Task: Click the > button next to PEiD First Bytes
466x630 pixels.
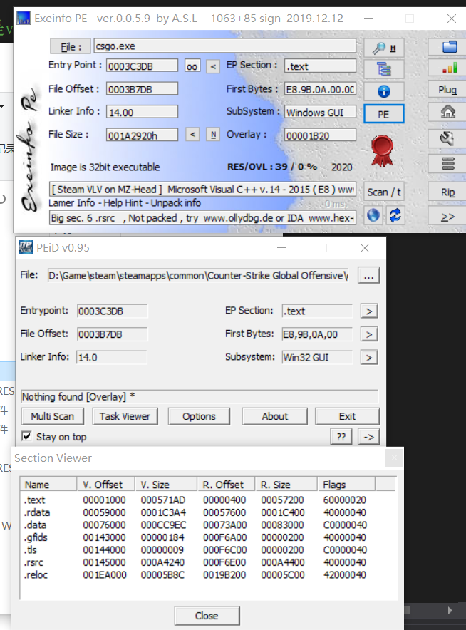Action: (369, 334)
